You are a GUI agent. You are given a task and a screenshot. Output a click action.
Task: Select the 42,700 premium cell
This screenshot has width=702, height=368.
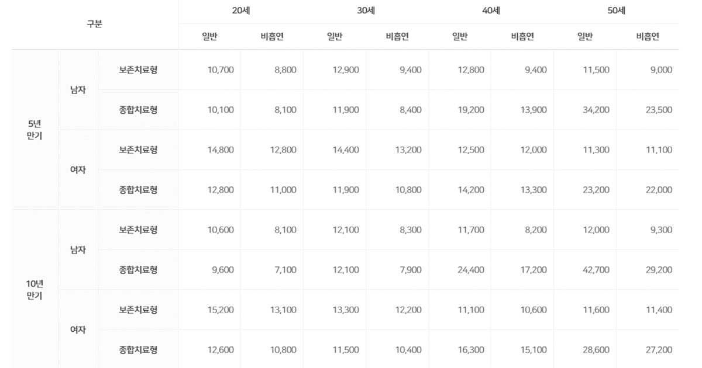pos(596,270)
